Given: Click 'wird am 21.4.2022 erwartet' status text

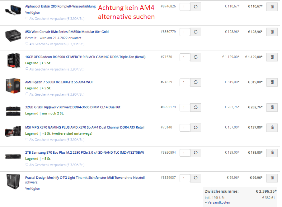Looking at the screenshot, I should (x=60, y=38).
